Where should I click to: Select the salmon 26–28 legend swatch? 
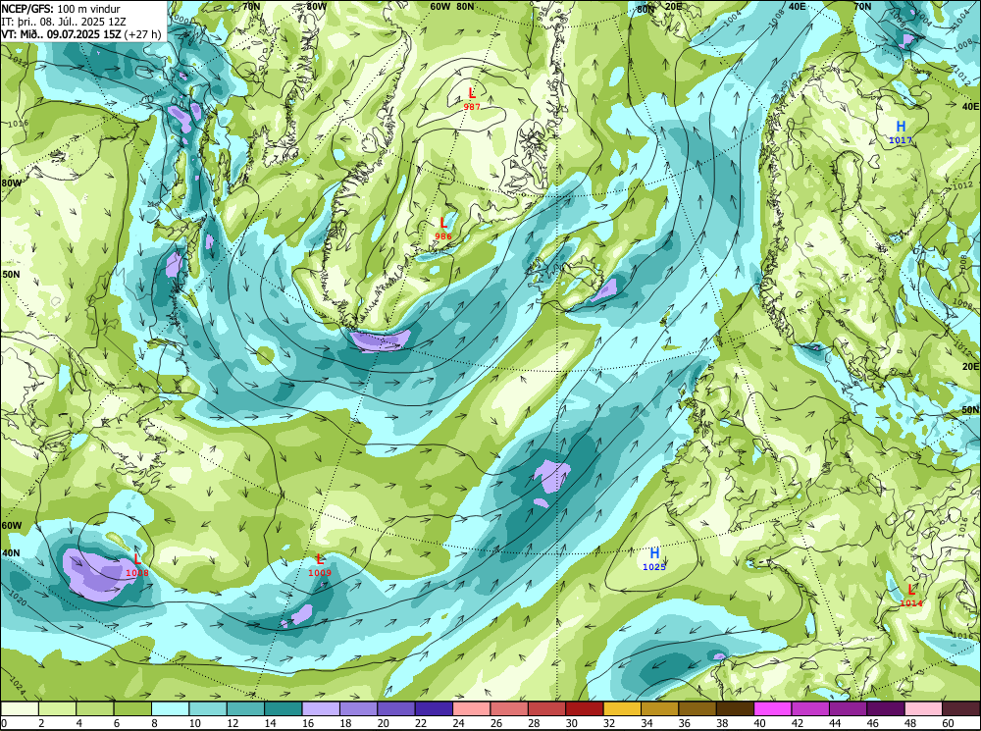509,708
